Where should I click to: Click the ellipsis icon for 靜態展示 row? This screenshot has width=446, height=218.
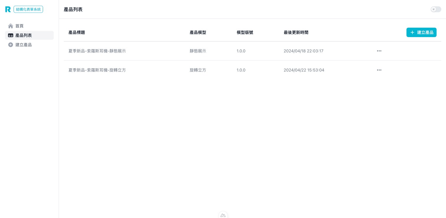pos(379,51)
